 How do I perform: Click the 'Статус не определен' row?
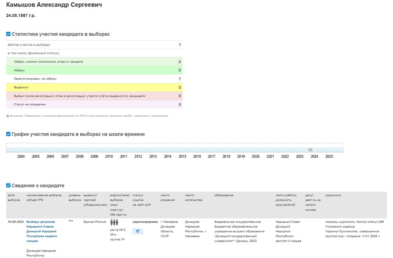pos(94,105)
